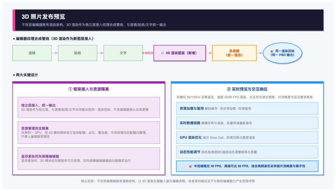Click the 实时数据链路 row
The height and width of the screenshot is (191, 336).
247,123
